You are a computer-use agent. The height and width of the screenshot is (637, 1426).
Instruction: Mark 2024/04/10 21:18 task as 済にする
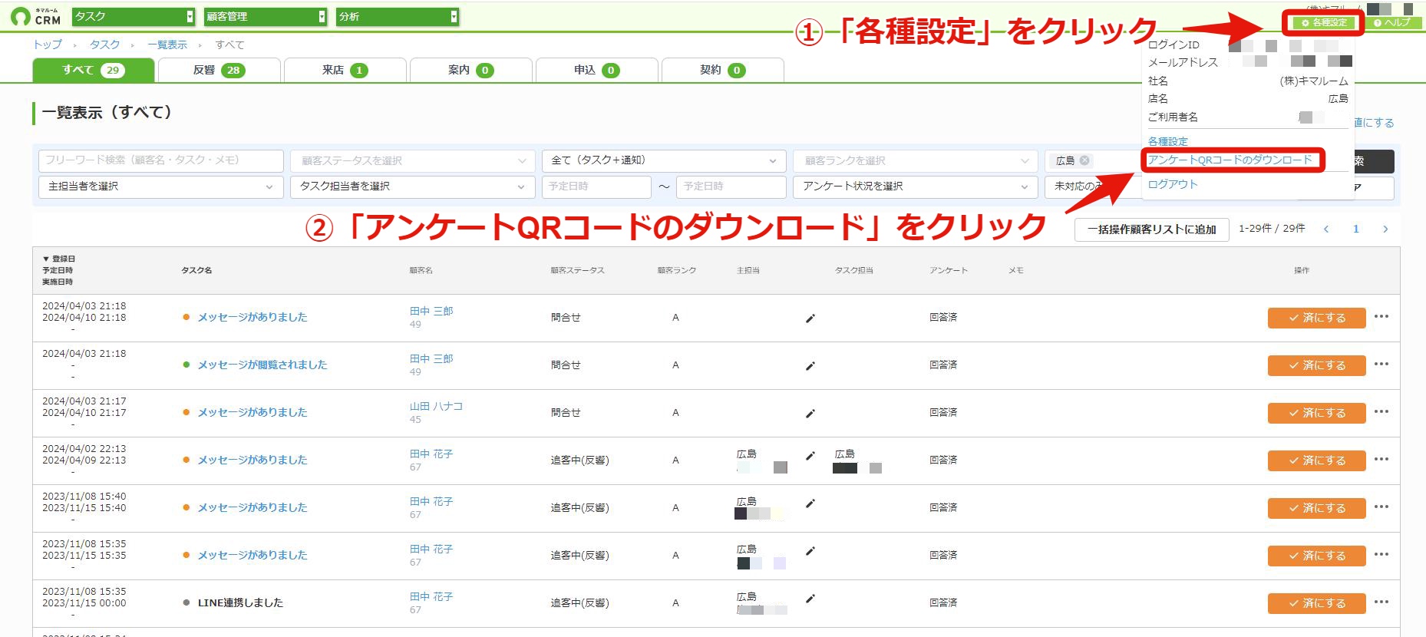(1316, 318)
